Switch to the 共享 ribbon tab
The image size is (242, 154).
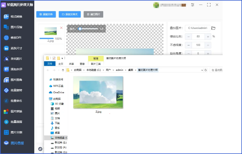(71, 64)
